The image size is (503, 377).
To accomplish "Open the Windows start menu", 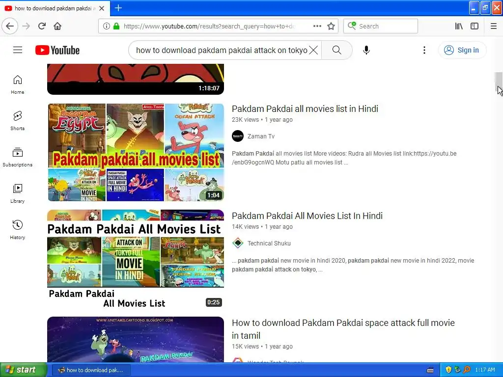I will pyautogui.click(x=24, y=370).
